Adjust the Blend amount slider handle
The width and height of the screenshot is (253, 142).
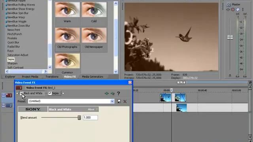pyautogui.click(x=79, y=118)
